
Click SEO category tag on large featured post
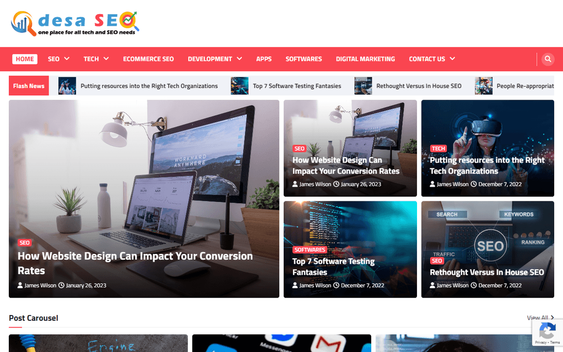pos(25,243)
